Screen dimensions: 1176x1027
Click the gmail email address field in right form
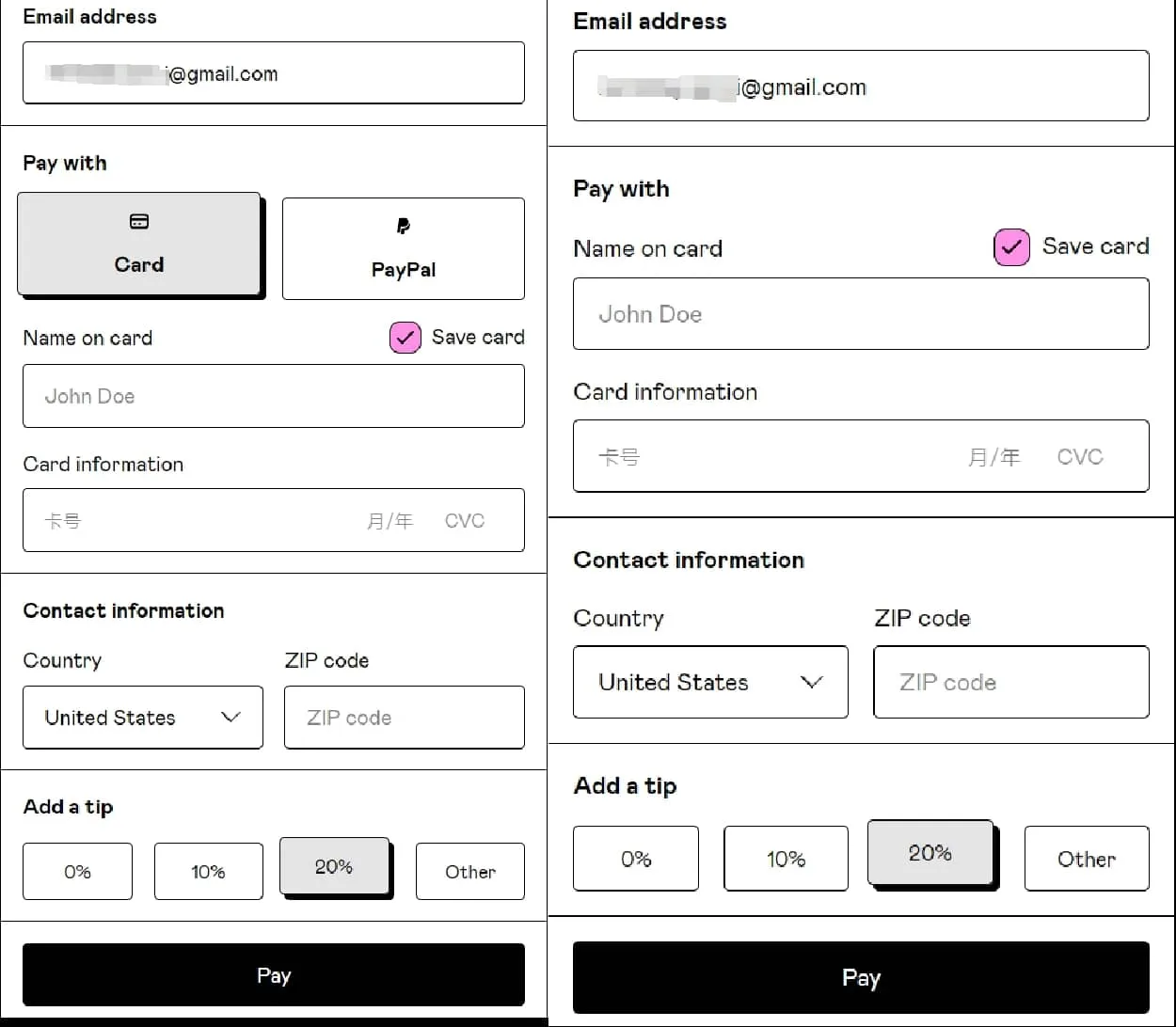(860, 87)
